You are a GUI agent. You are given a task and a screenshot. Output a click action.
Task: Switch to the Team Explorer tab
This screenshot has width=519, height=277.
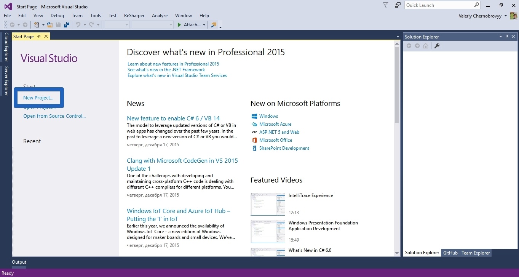tap(476, 253)
